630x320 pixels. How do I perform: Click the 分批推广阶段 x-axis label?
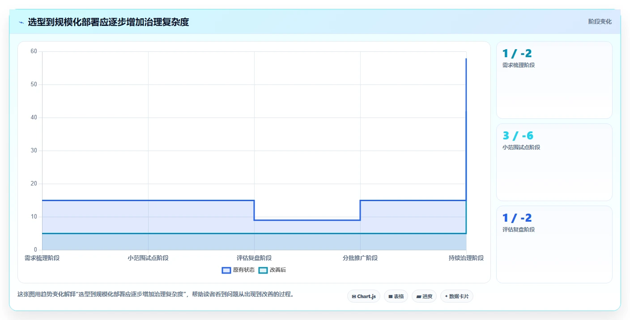[360, 258]
